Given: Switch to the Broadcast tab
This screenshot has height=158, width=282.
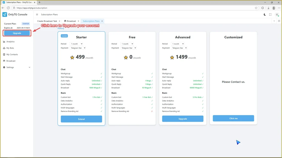Looking at the screenshot, I should coord(71,21).
